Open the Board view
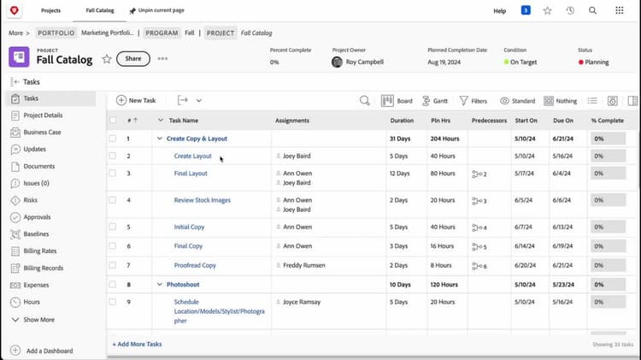Viewport: 641px width, 360px height. pos(397,101)
